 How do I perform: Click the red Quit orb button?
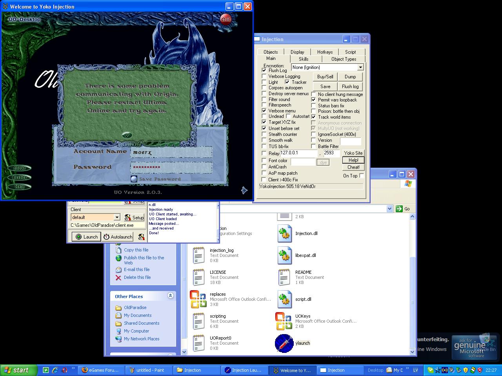coord(226,19)
